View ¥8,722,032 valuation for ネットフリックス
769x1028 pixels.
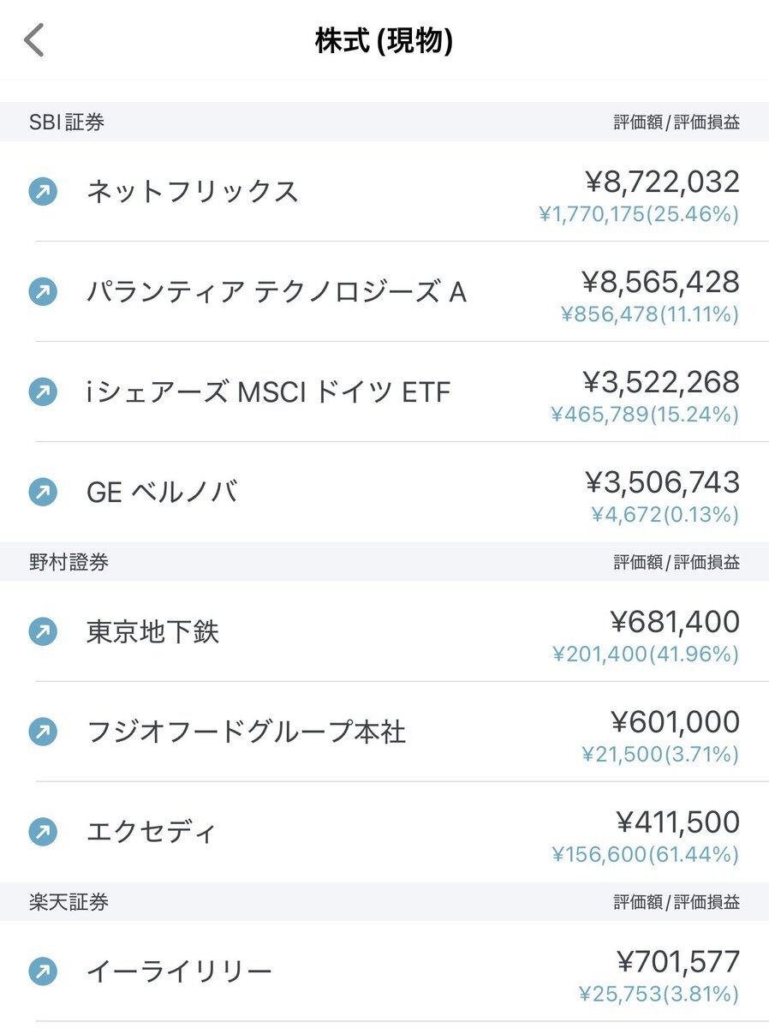click(x=662, y=182)
